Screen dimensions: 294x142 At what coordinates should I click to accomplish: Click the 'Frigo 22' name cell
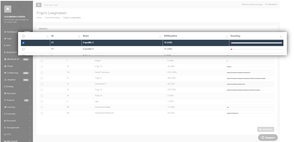pos(130,95)
